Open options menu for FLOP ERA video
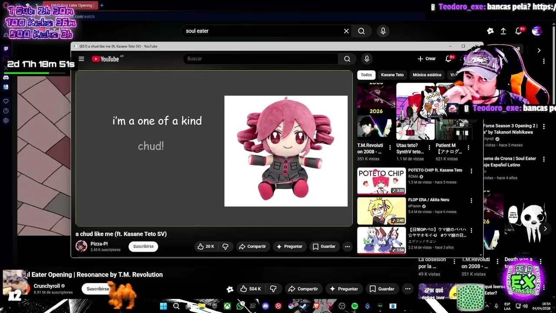556x313 pixels. pyautogui.click(x=471, y=201)
